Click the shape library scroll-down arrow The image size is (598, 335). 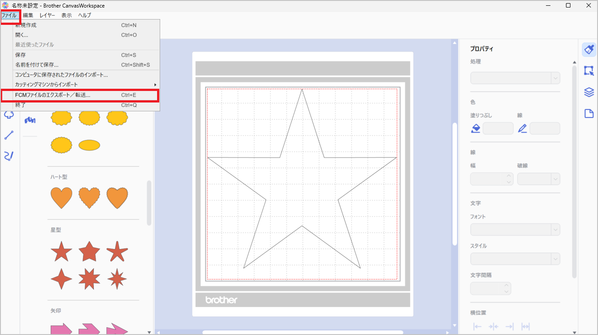(x=149, y=331)
